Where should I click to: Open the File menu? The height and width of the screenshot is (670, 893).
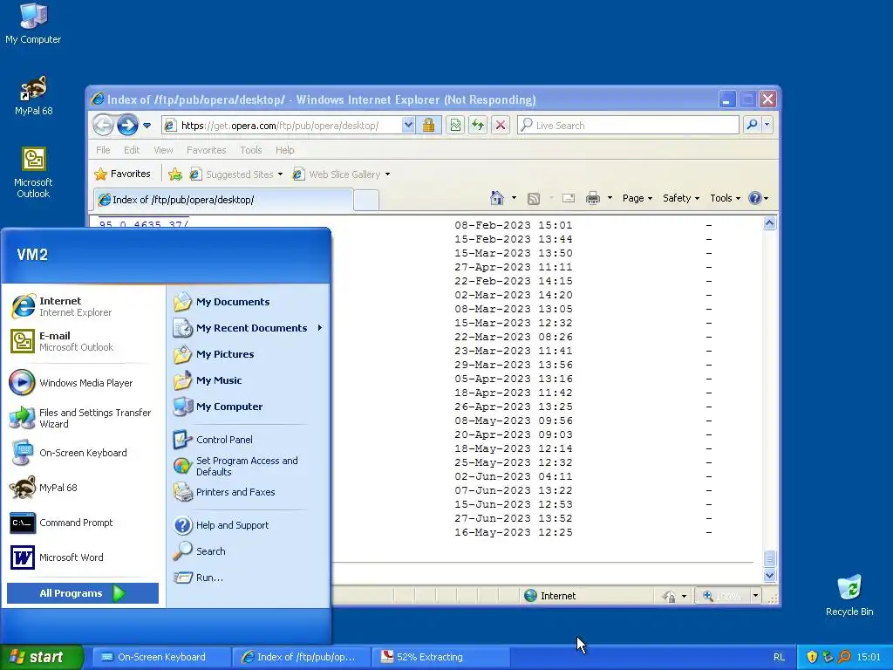pos(103,150)
